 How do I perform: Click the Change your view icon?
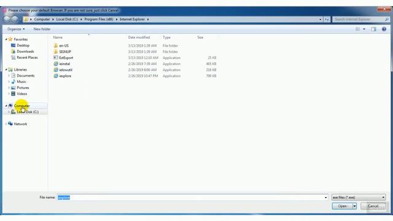coord(357,29)
